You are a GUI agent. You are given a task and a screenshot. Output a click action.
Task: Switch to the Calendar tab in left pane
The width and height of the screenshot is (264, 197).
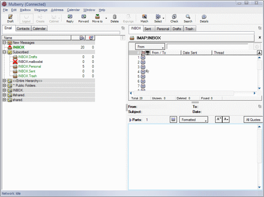pos(39,29)
